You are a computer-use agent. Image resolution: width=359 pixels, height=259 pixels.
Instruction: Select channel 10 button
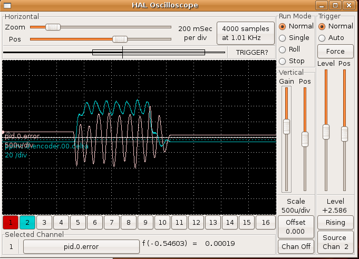click(162, 223)
